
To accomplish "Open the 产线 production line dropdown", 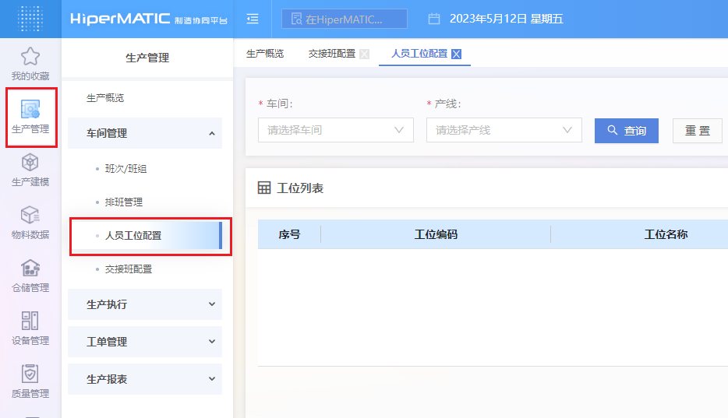I will 504,130.
